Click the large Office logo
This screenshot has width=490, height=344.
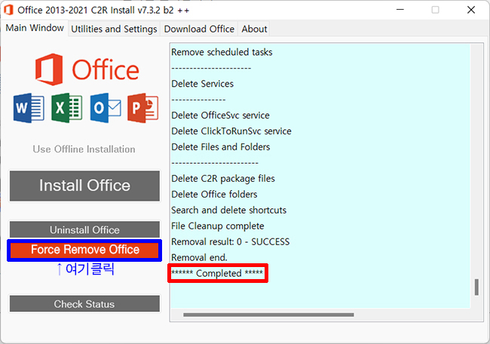pos(87,69)
